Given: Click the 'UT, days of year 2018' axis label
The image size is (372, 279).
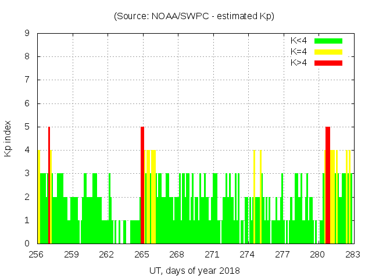Looking at the screenshot, I should point(194,270).
